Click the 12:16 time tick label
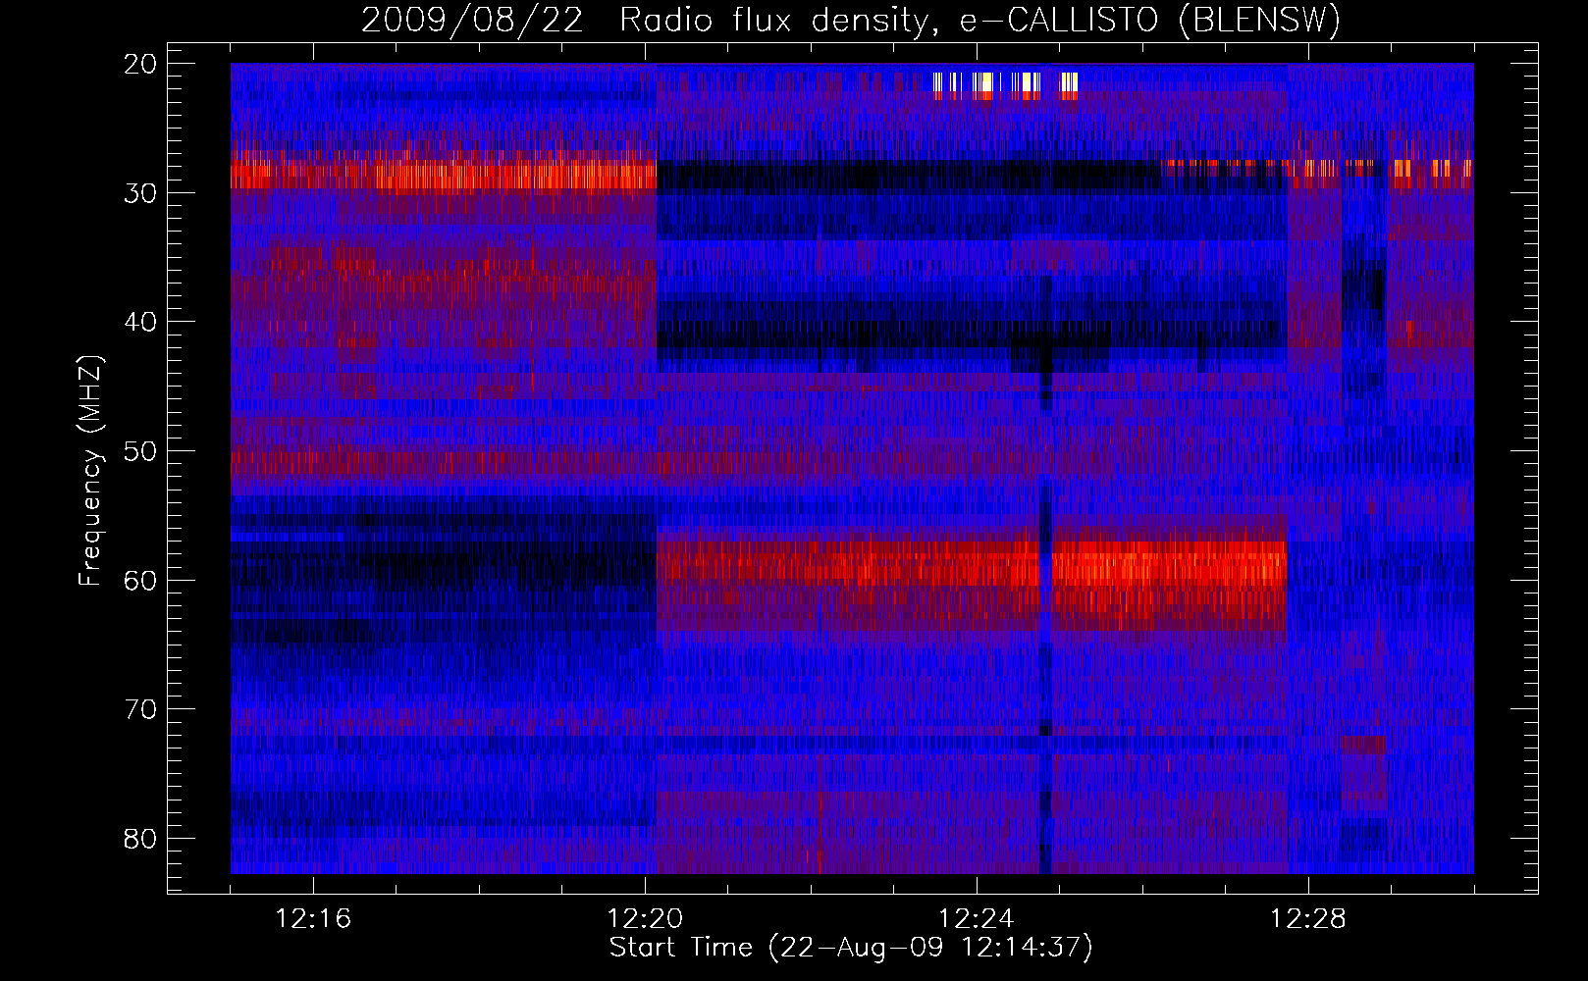The height and width of the screenshot is (981, 1588). [313, 919]
